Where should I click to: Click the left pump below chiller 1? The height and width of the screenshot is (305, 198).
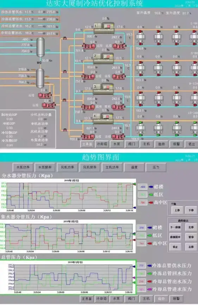[x=89, y=46]
